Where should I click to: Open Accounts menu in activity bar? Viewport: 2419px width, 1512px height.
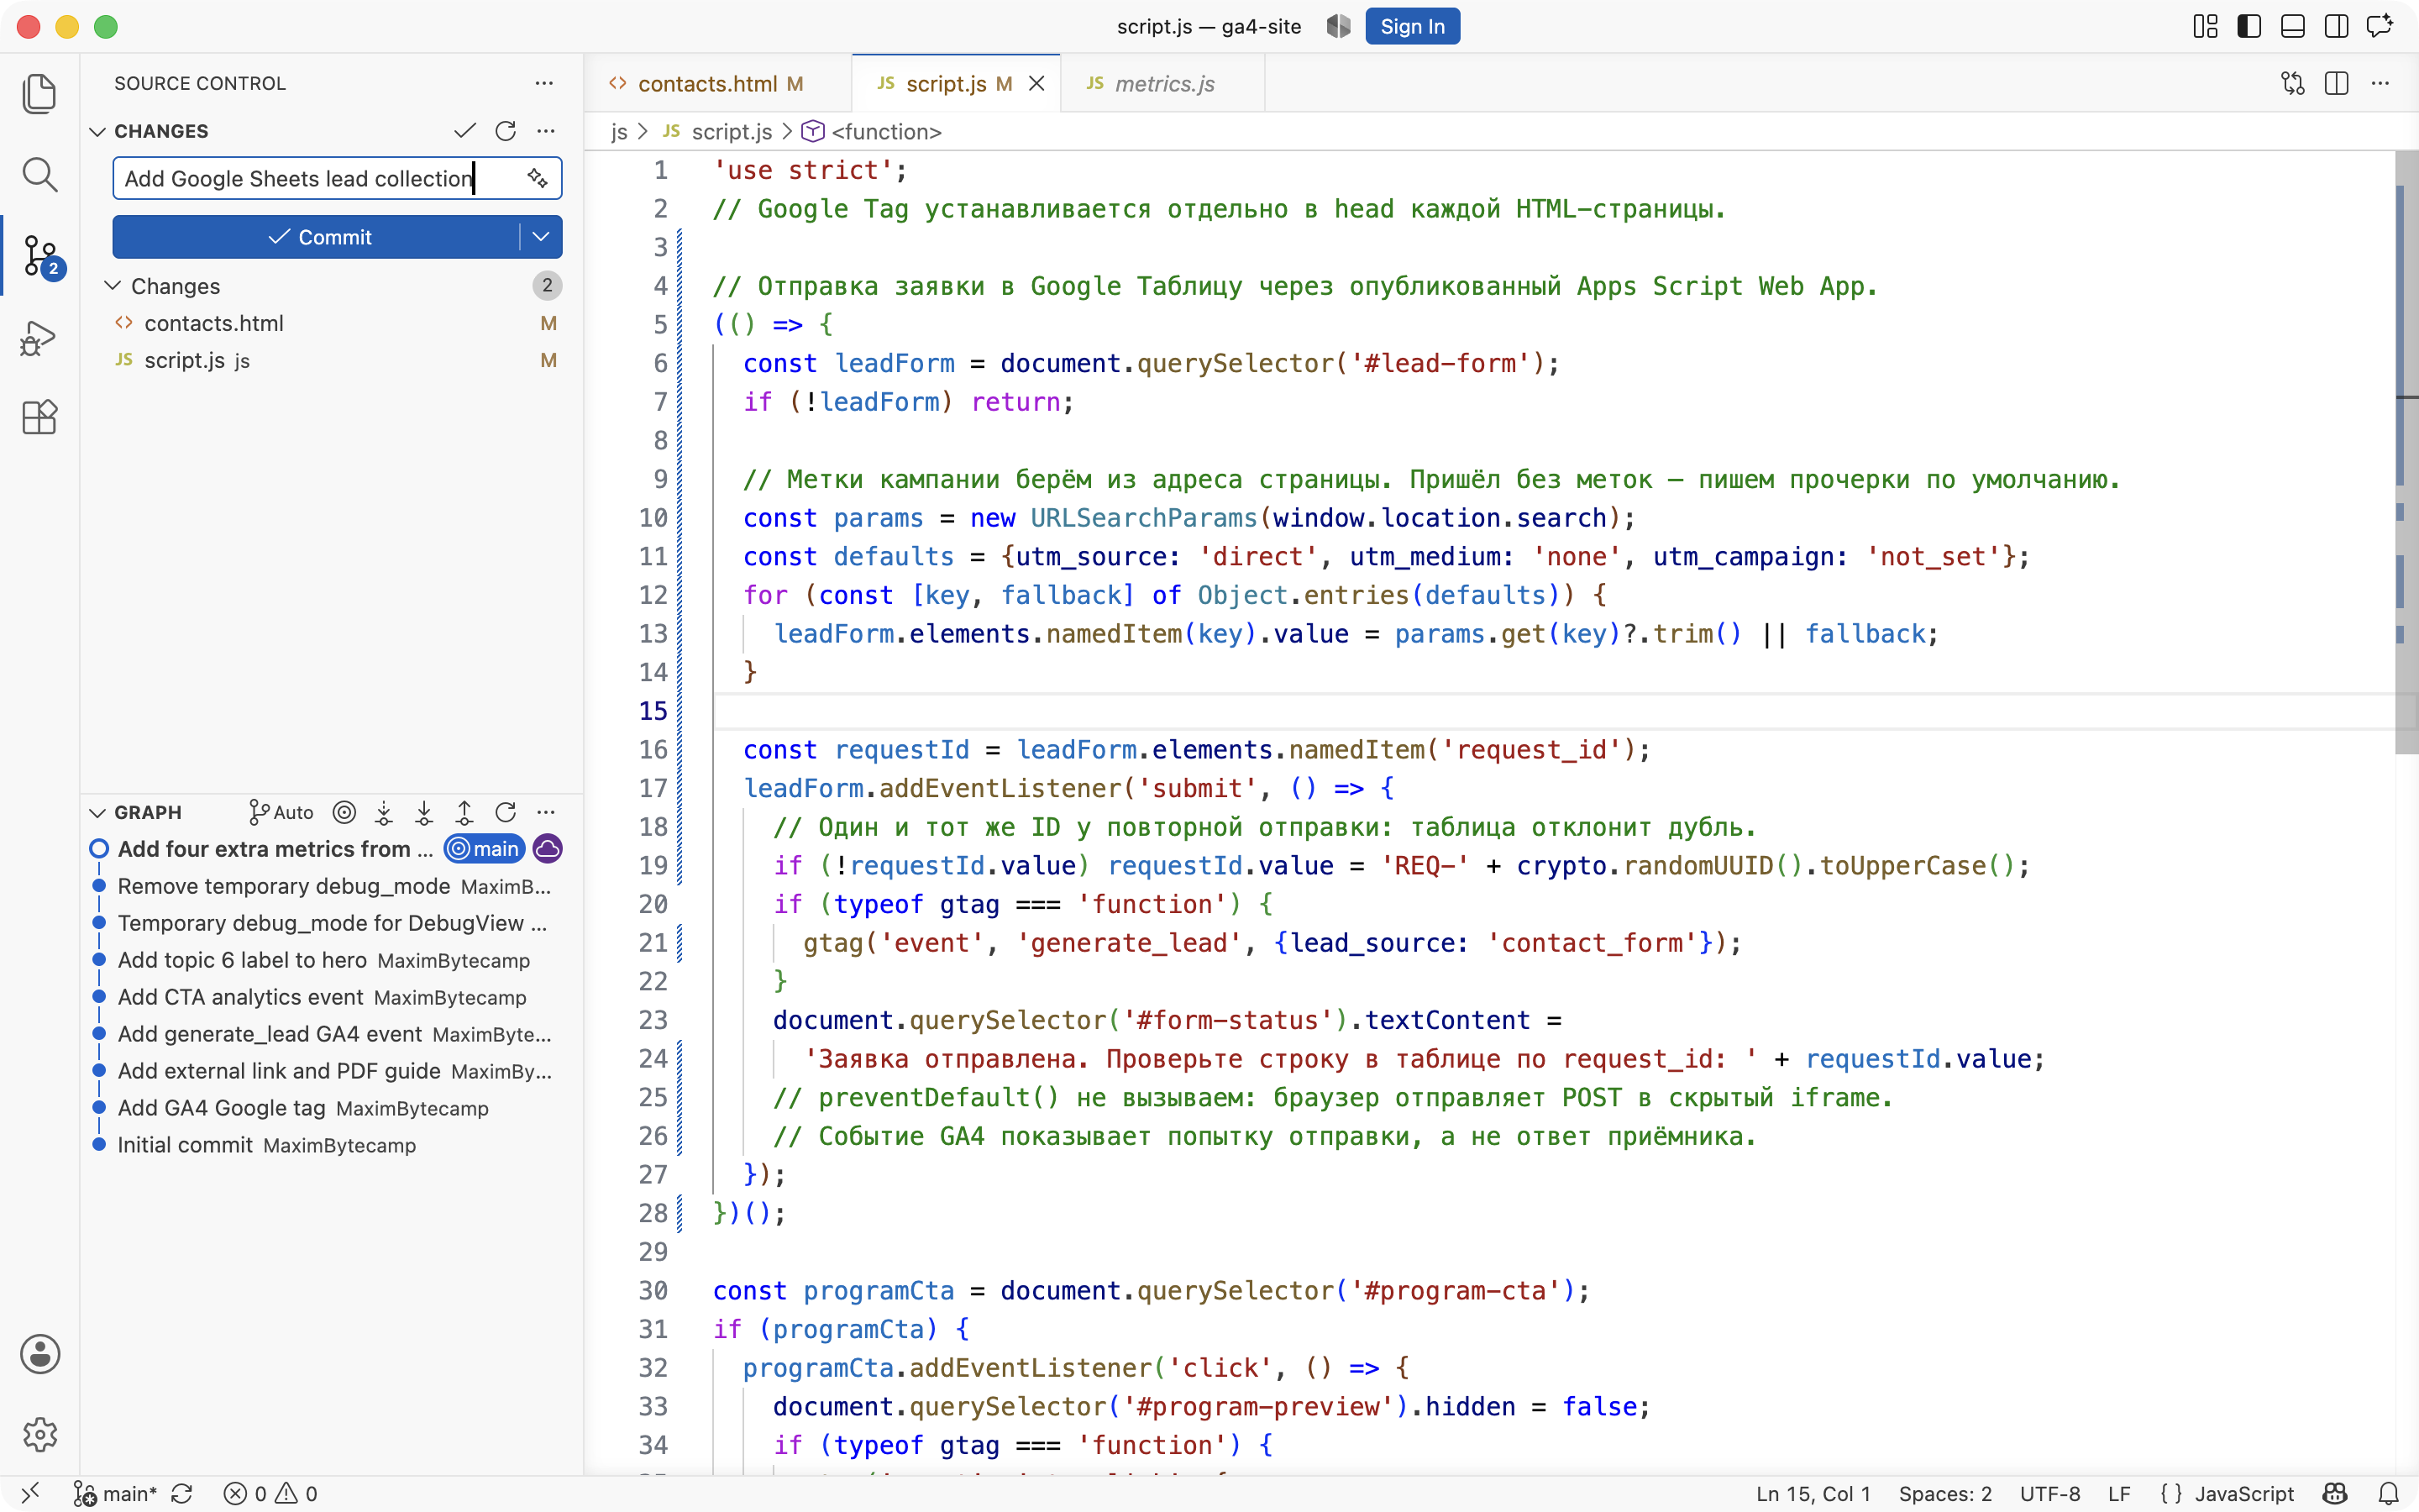tap(39, 1354)
